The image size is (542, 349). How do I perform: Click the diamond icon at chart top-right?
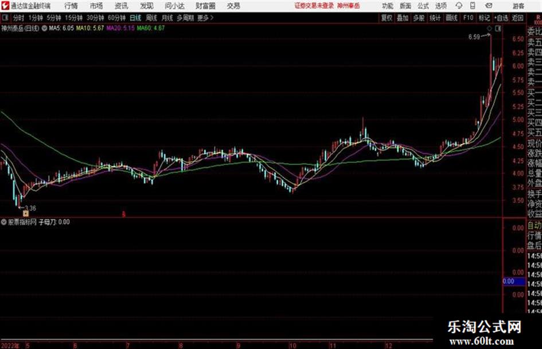pyautogui.click(x=489, y=29)
